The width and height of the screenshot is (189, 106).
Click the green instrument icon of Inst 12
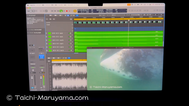[50, 47]
